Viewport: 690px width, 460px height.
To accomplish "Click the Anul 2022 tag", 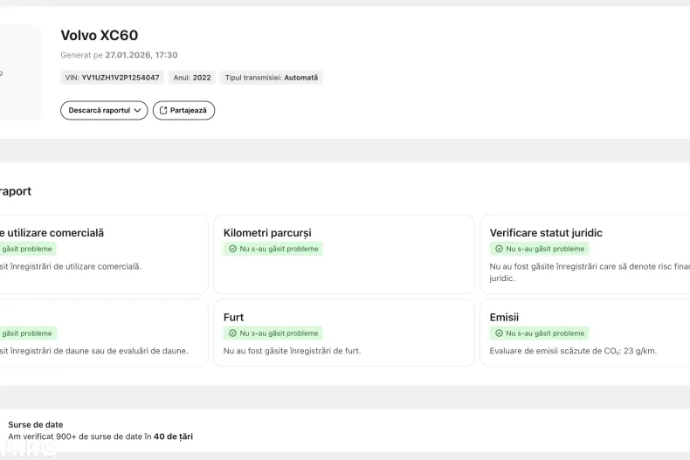I will tap(192, 78).
